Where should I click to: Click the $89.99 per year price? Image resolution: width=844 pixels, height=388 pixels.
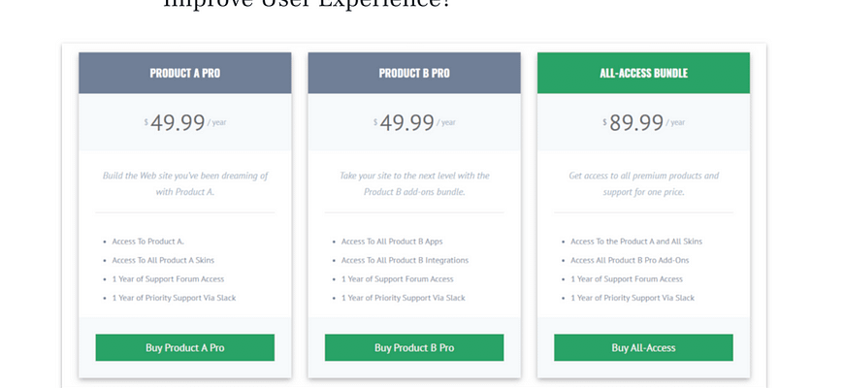tap(643, 122)
